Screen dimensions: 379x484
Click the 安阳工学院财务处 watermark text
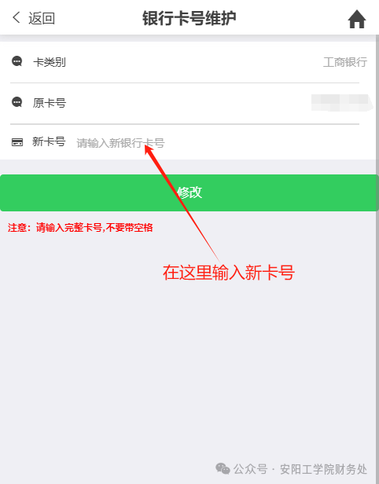tap(323, 469)
